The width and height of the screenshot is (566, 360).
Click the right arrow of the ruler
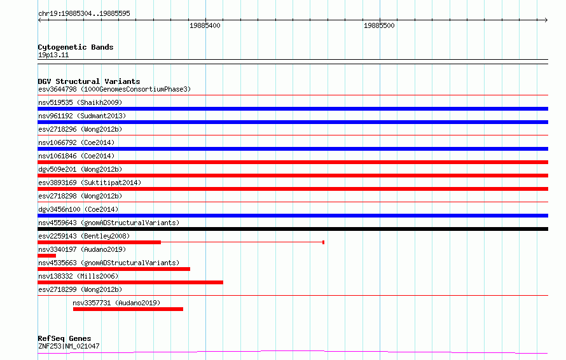coord(546,20)
